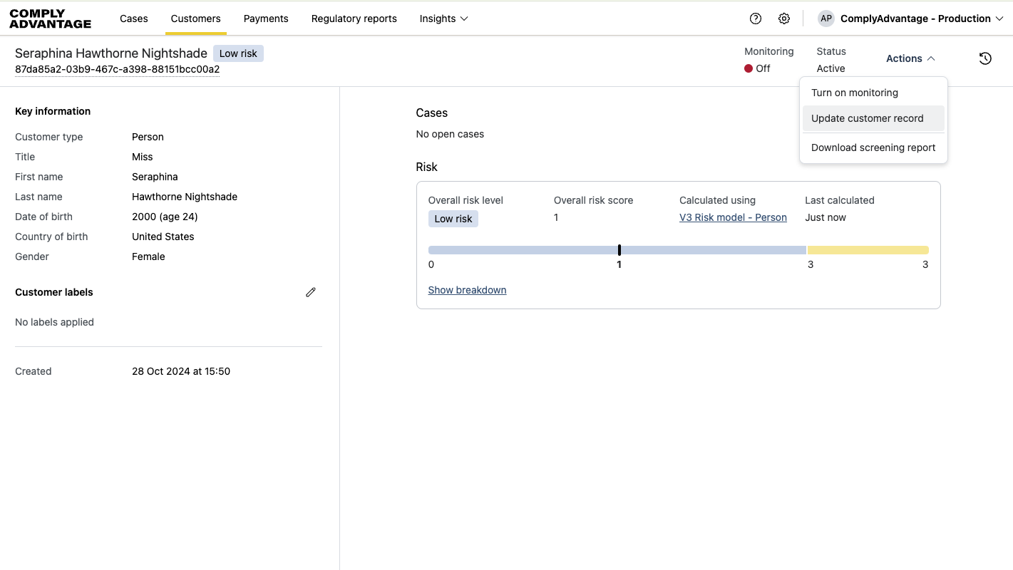Switch to the Payments tab
1013x570 pixels.
tap(266, 19)
